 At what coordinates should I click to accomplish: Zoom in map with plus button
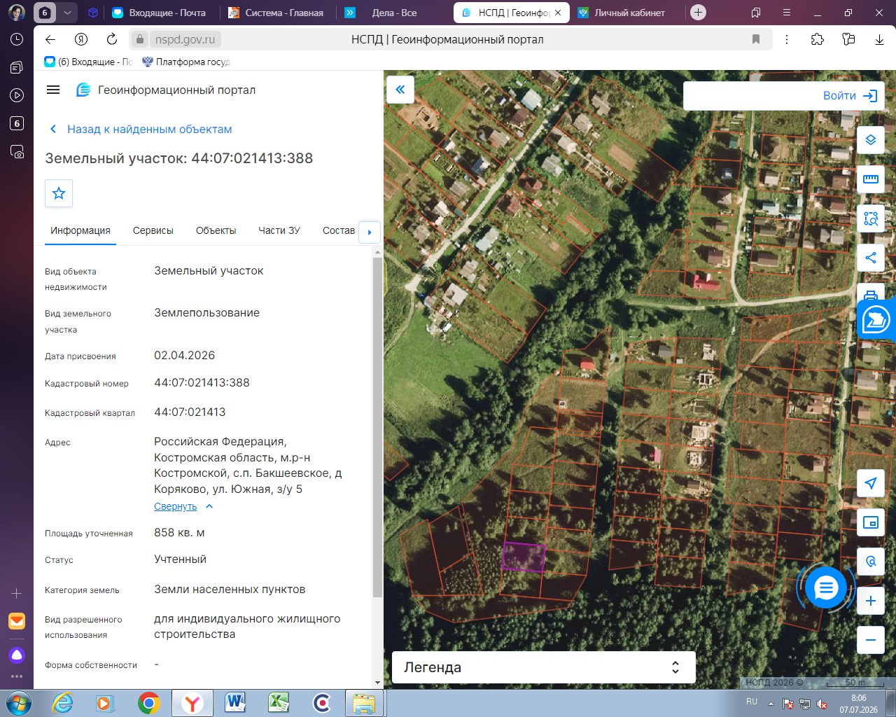pyautogui.click(x=871, y=601)
